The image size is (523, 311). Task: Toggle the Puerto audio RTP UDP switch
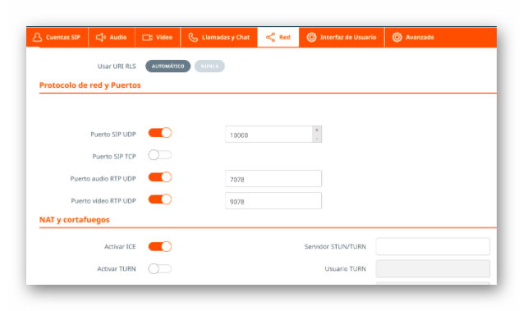160,177
